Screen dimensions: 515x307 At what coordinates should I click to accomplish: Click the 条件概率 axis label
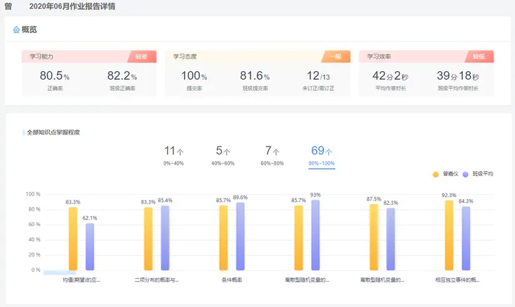[x=232, y=280]
